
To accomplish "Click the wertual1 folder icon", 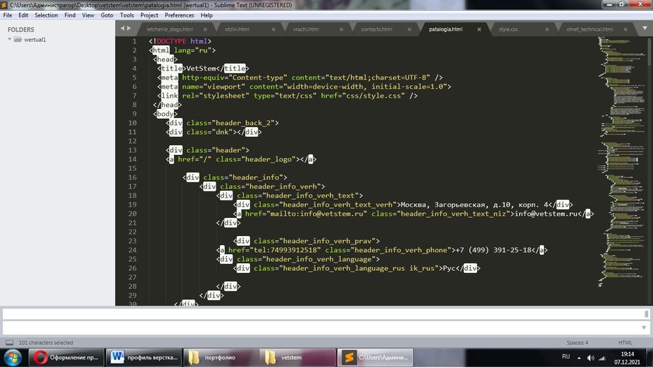I will click(17, 39).
